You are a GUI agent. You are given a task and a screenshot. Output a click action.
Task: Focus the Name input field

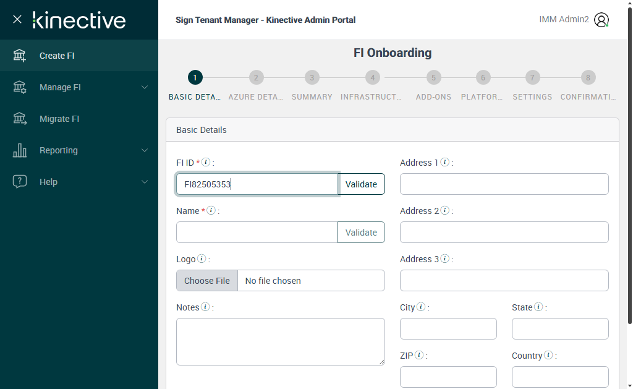[x=257, y=233]
